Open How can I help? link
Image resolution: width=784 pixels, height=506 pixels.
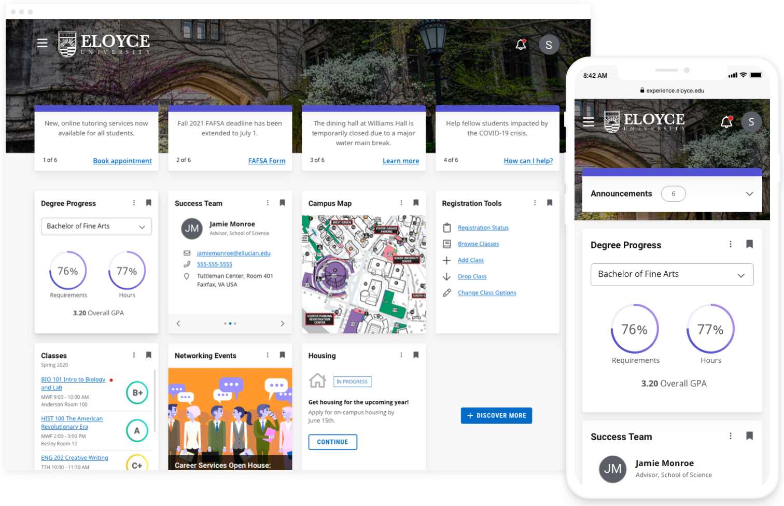(528, 161)
